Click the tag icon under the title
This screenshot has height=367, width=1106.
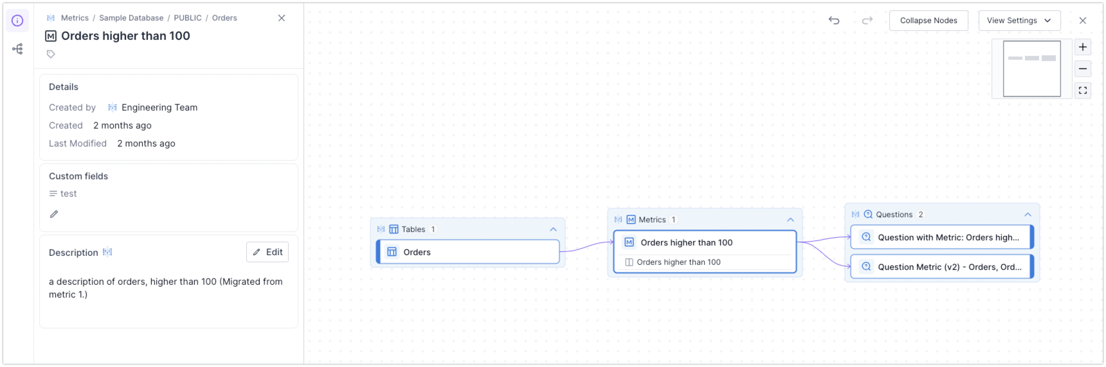(51, 54)
